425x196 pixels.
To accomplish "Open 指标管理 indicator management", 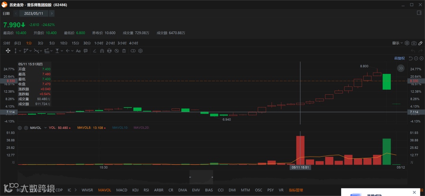I will tap(296, 190).
